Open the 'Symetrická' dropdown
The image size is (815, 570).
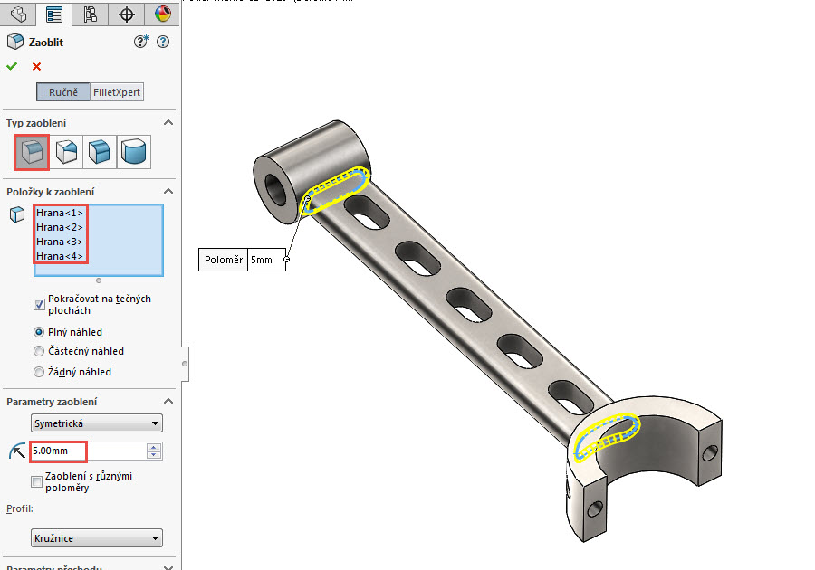(x=96, y=423)
